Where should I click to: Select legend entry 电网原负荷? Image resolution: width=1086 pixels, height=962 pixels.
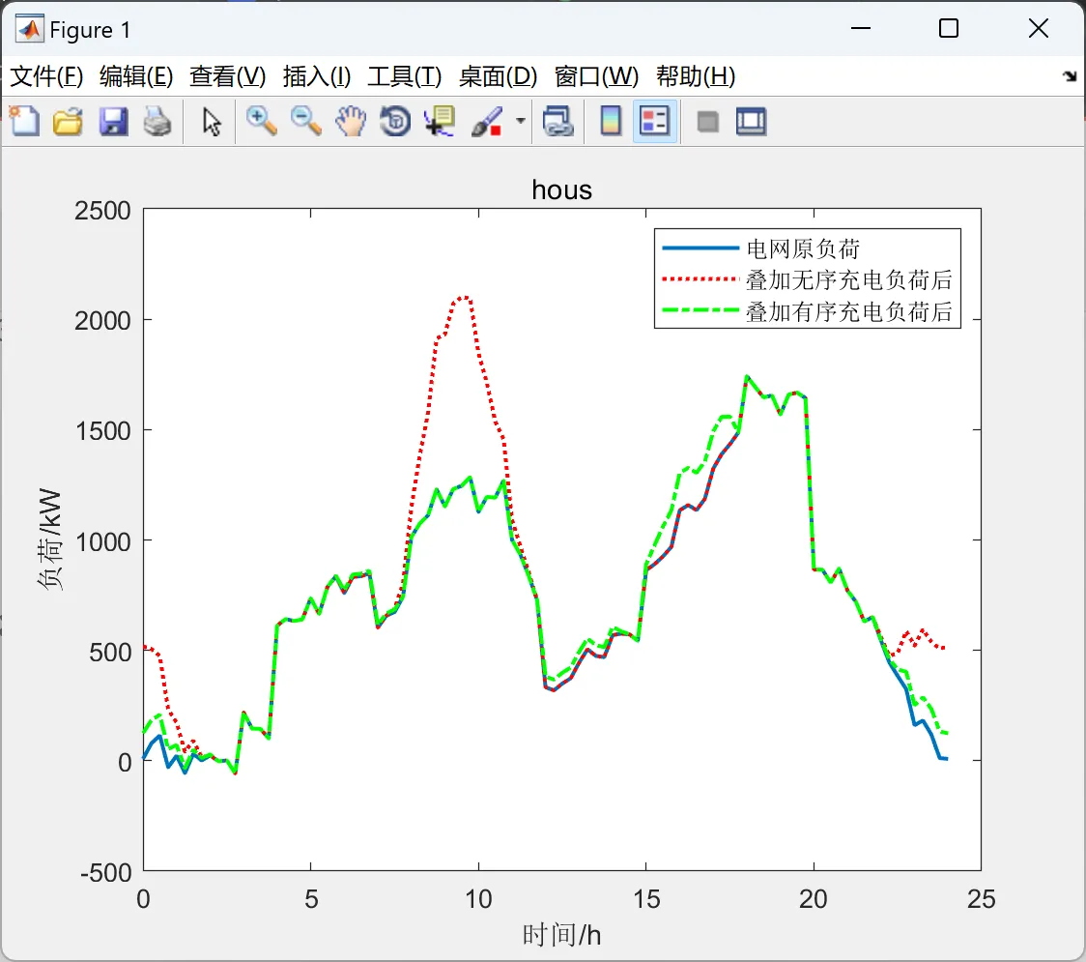803,248
